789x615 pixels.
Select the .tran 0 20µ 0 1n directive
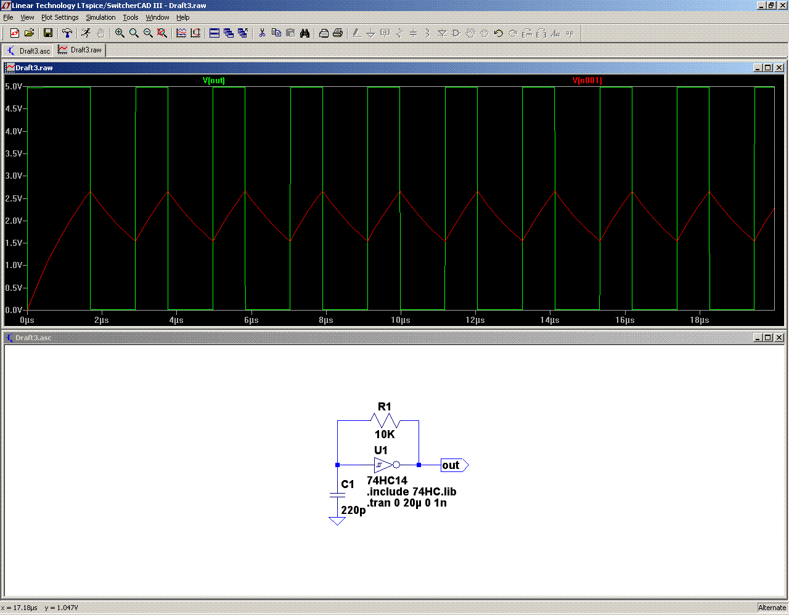407,503
